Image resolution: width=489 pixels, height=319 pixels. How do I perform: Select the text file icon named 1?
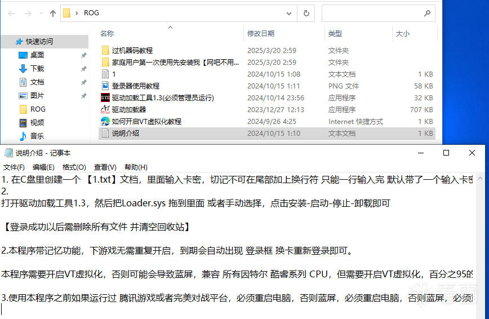[105, 74]
